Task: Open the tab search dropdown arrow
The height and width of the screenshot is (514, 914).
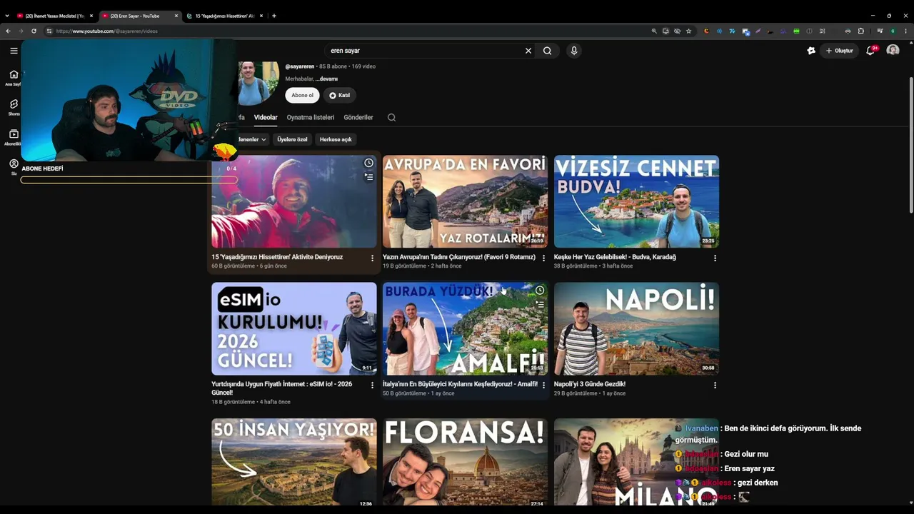Action: click(x=7, y=16)
